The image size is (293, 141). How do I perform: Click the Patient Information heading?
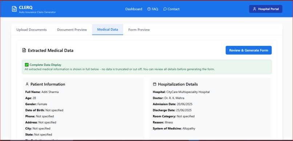(x=48, y=84)
